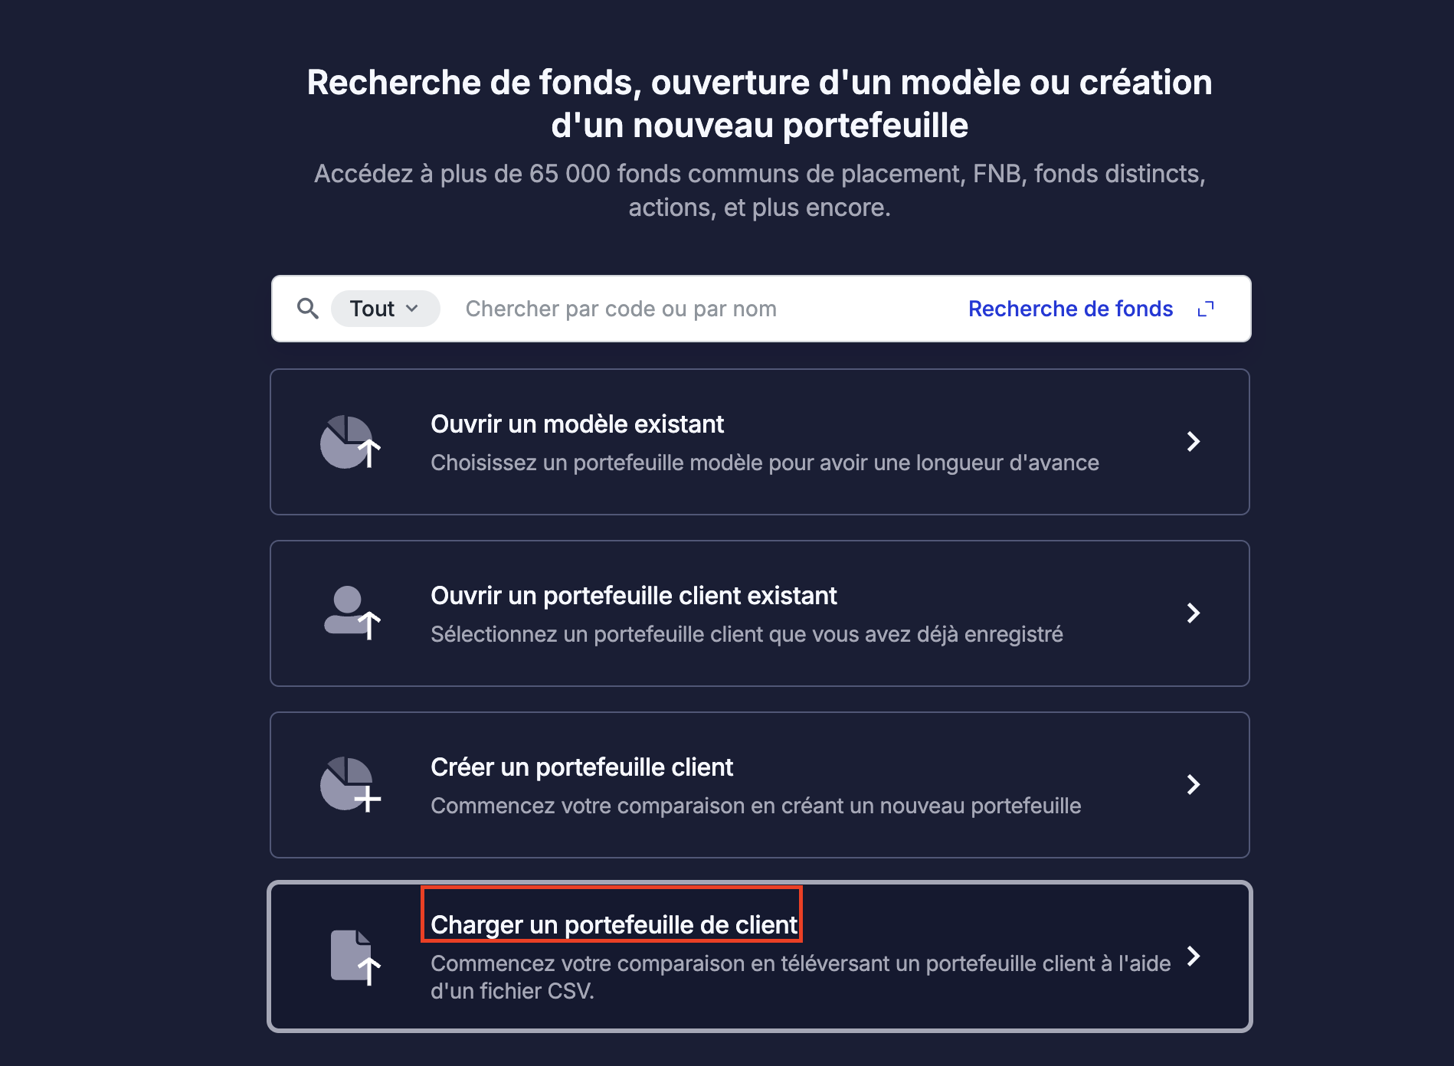
Task: Click the magnifying glass search icon
Action: click(308, 309)
